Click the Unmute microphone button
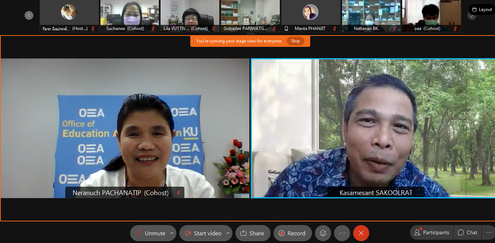 coord(151,233)
